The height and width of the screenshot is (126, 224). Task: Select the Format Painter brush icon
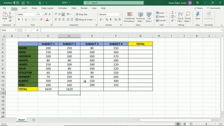click(x=10, y=21)
